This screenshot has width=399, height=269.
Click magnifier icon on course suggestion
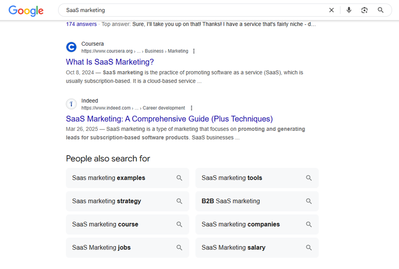pos(179,224)
